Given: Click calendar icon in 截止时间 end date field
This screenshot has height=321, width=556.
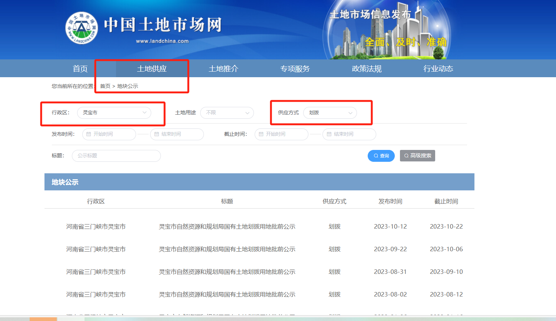Looking at the screenshot, I should click(329, 134).
